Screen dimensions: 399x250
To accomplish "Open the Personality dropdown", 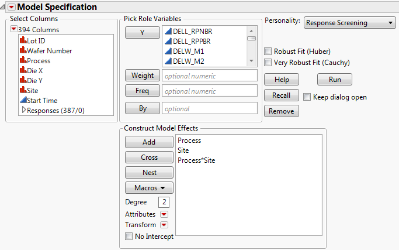I will click(350, 23).
